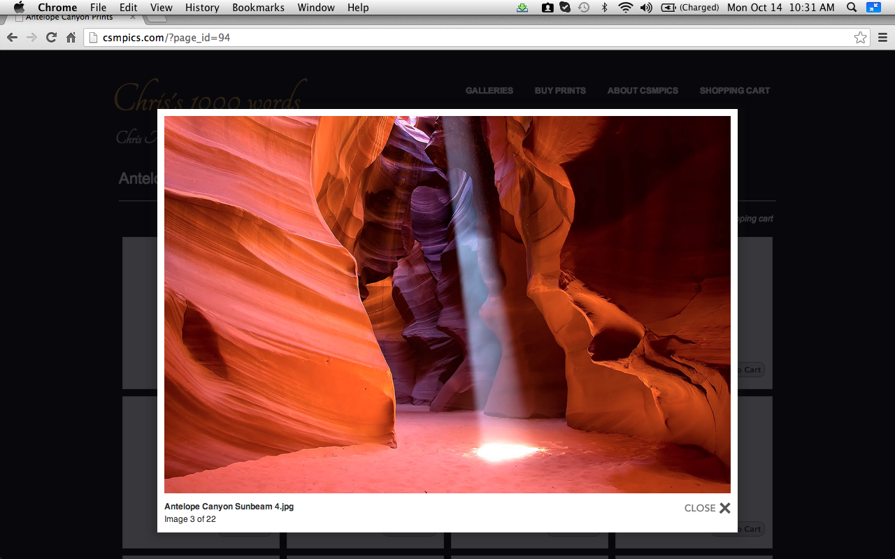Open the Edit menu
This screenshot has height=559, width=895.
[x=128, y=7]
